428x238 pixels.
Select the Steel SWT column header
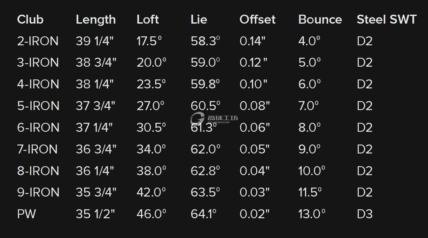pos(386,19)
